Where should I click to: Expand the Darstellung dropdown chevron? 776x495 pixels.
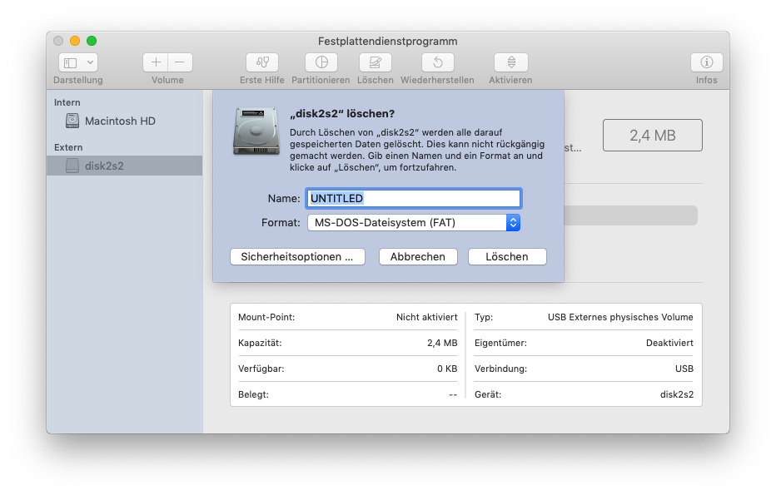(x=90, y=62)
